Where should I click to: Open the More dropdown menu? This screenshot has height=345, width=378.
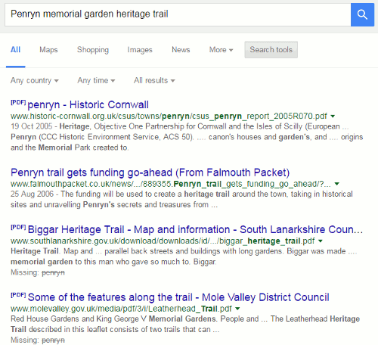(x=221, y=50)
